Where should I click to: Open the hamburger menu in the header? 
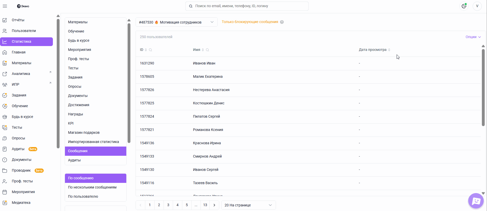tap(5, 6)
